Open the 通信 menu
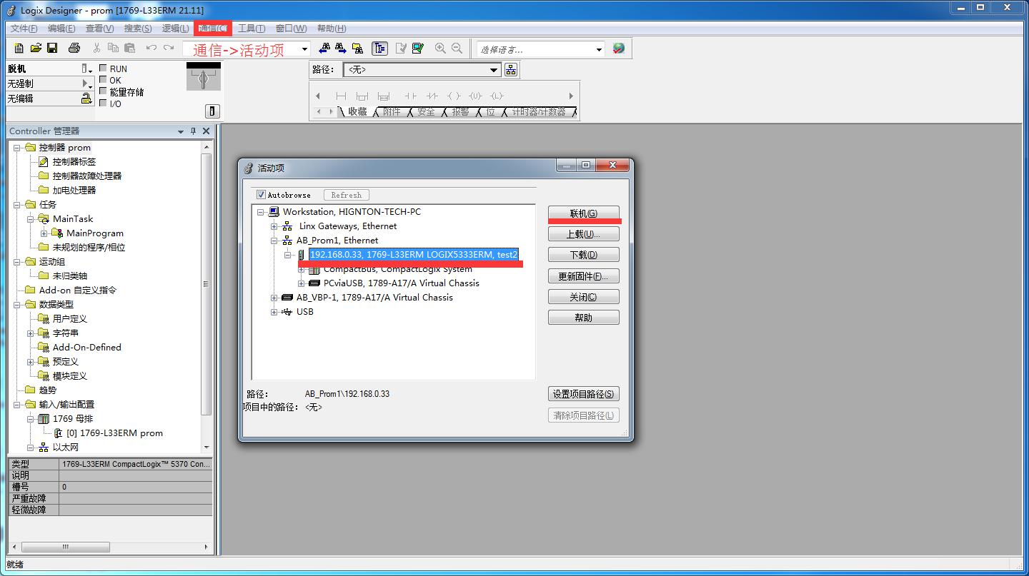 [212, 28]
